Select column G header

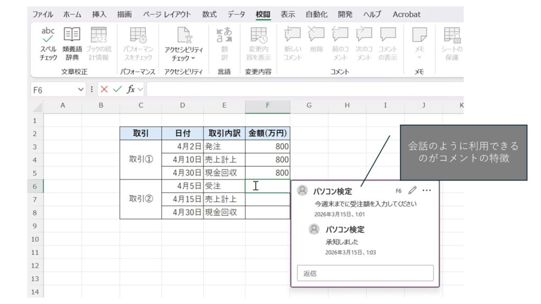pos(309,106)
